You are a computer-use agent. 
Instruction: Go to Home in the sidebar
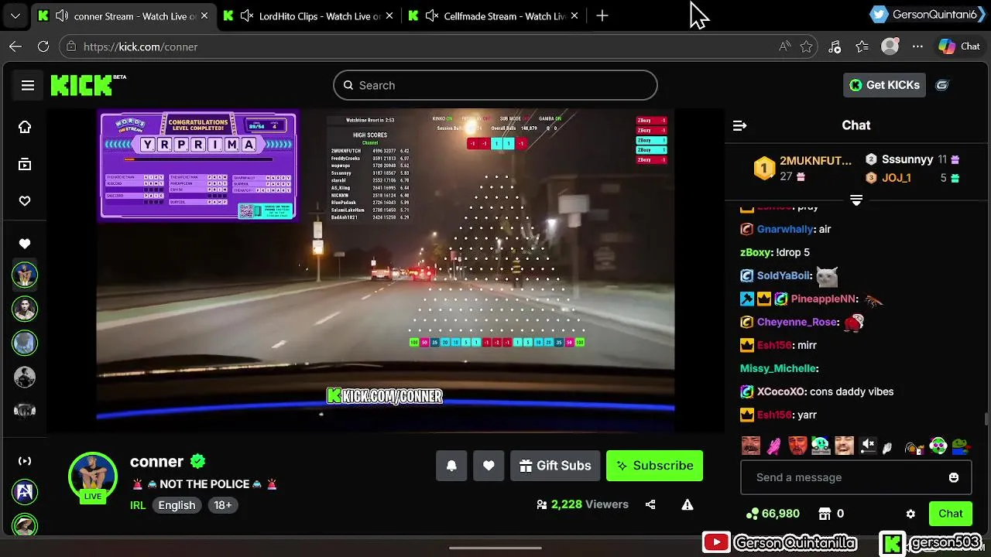tap(25, 127)
